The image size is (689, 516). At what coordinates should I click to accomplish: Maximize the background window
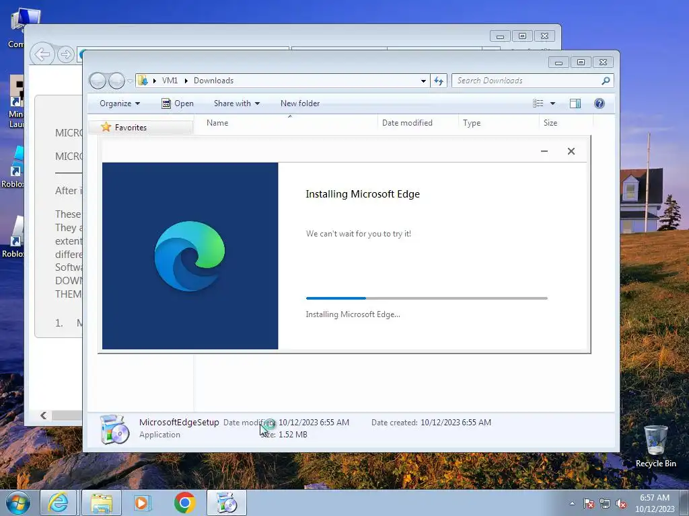click(522, 36)
